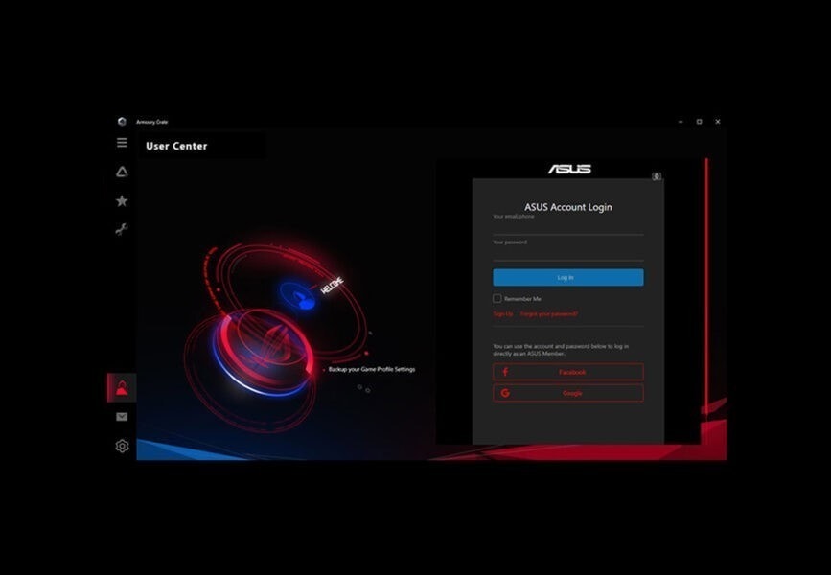Tick the Remember Me checkbox
Screen dimensions: 831x575
(497, 298)
